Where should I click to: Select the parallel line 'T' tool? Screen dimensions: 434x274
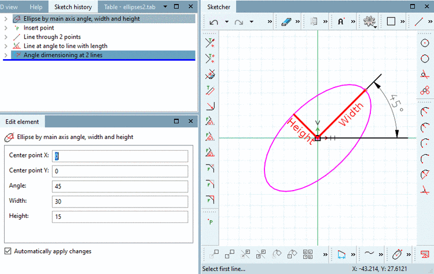(210, 90)
